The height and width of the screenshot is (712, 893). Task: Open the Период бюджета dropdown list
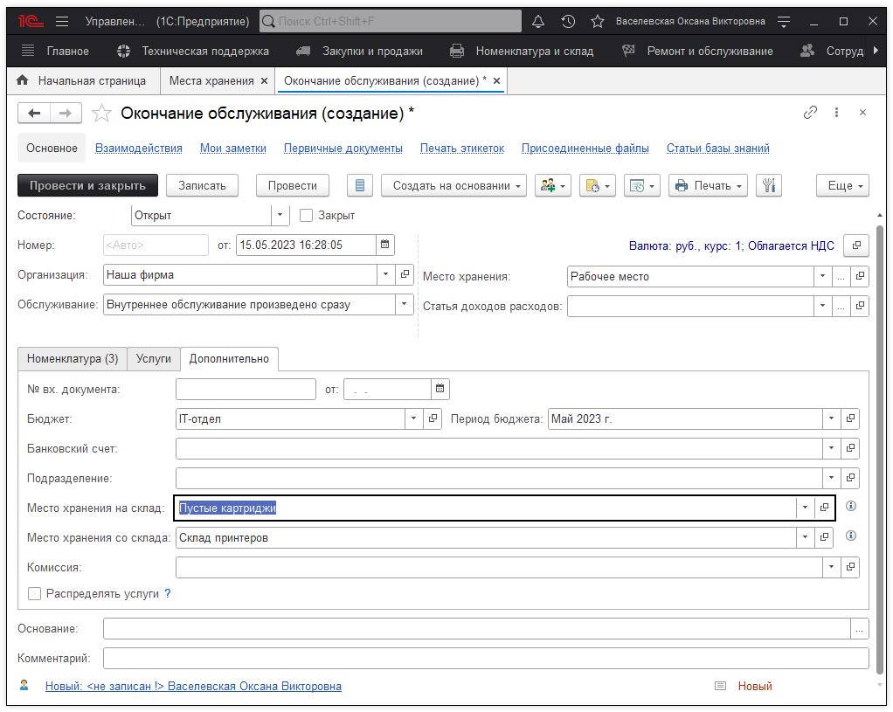coord(831,419)
